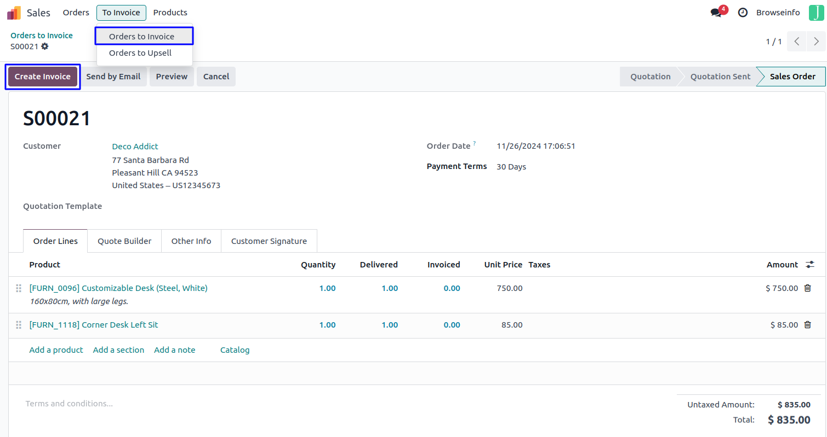This screenshot has height=437, width=827.
Task: Click the Odoo Sales app logo icon
Action: point(14,13)
